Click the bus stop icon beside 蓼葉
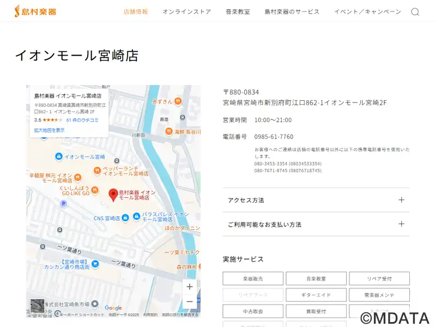The width and height of the screenshot is (436, 327). [183, 117]
